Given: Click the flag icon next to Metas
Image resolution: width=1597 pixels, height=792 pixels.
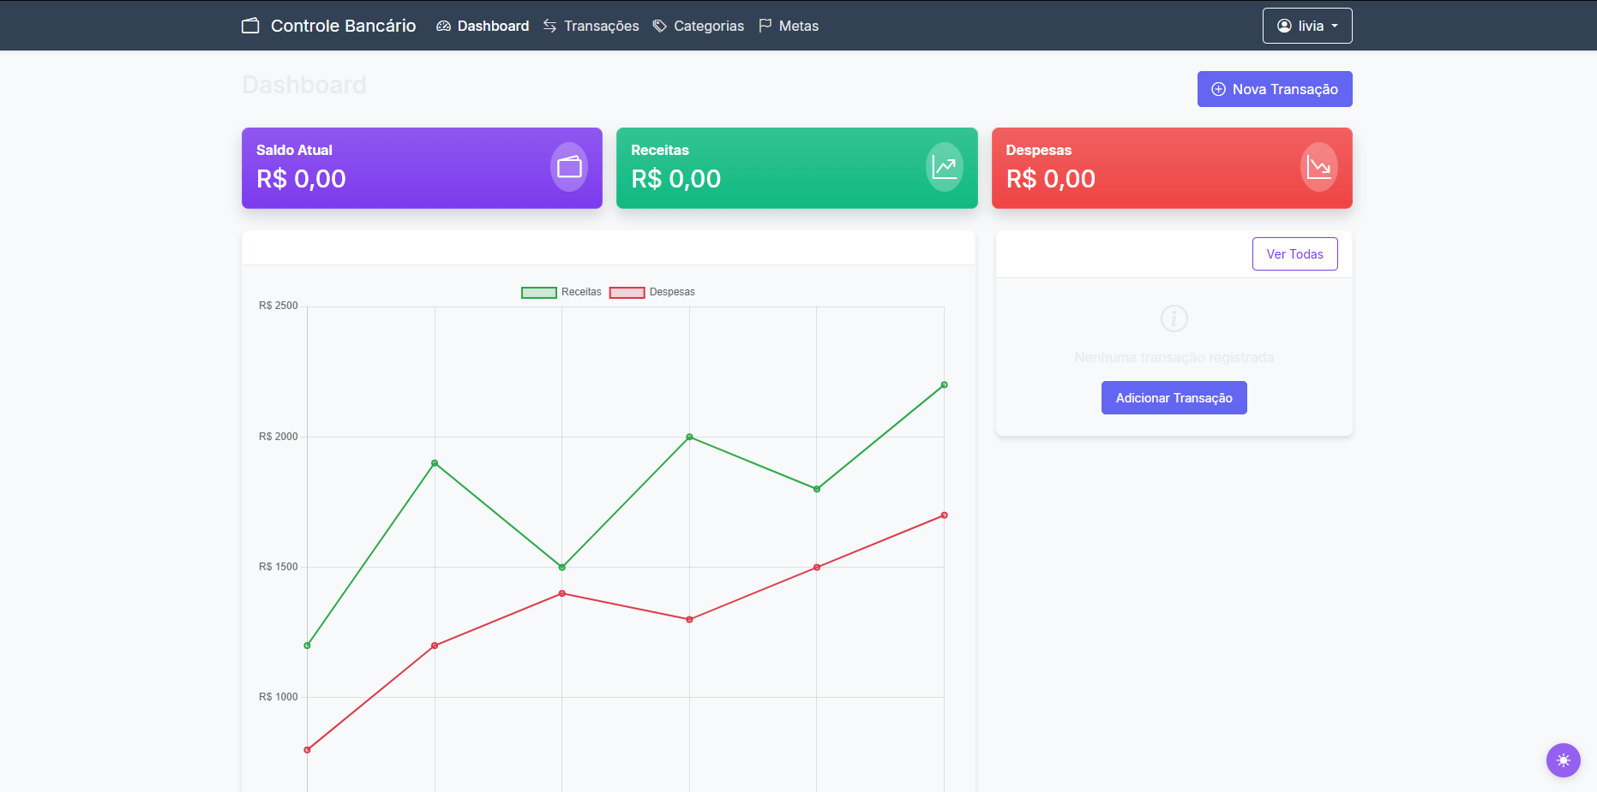Looking at the screenshot, I should [x=765, y=26].
